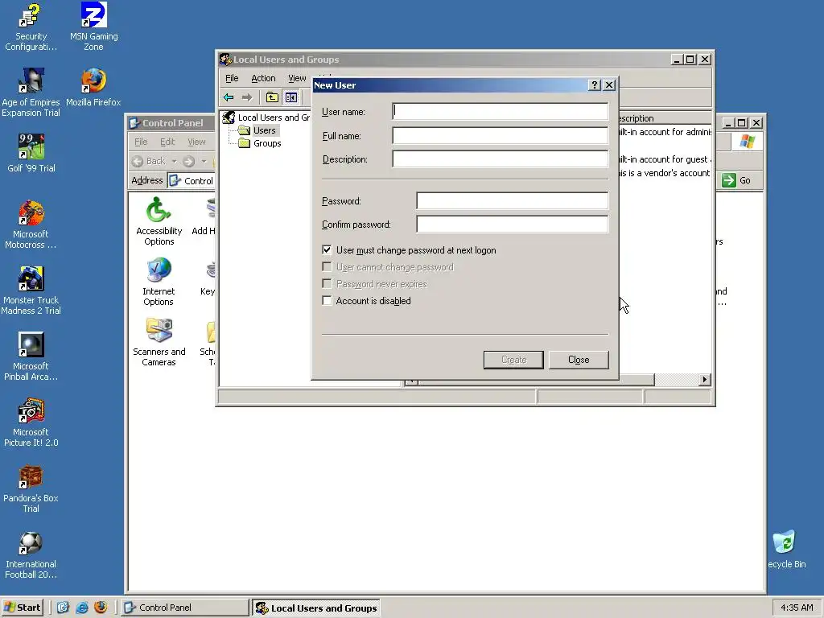Toggle Account is disabled checkbox
This screenshot has height=618, width=824.
[327, 301]
